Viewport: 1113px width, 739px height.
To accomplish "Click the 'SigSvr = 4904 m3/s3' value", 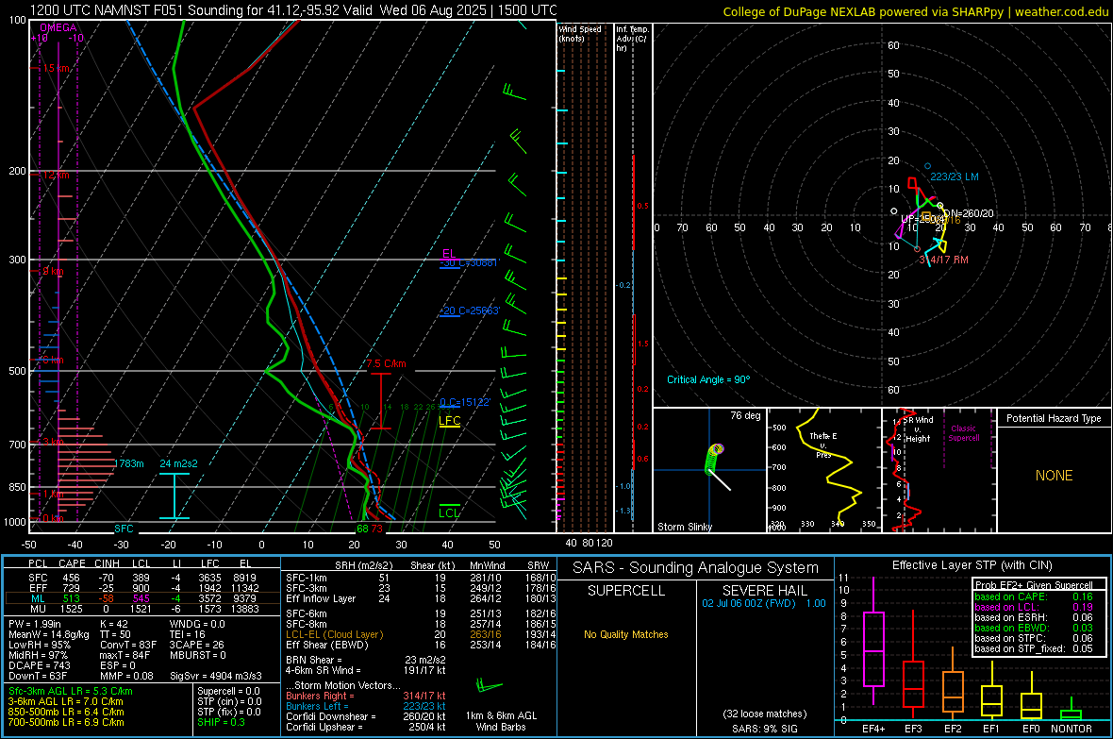I will (216, 676).
